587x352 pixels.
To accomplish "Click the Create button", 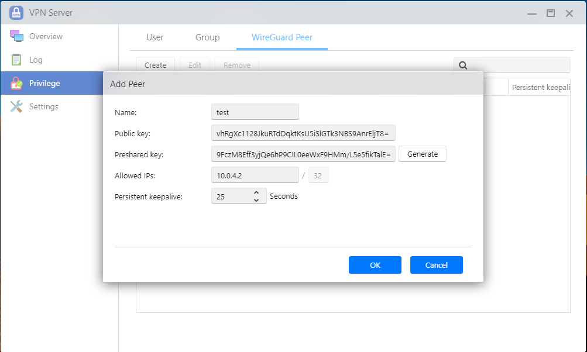I will [x=155, y=65].
